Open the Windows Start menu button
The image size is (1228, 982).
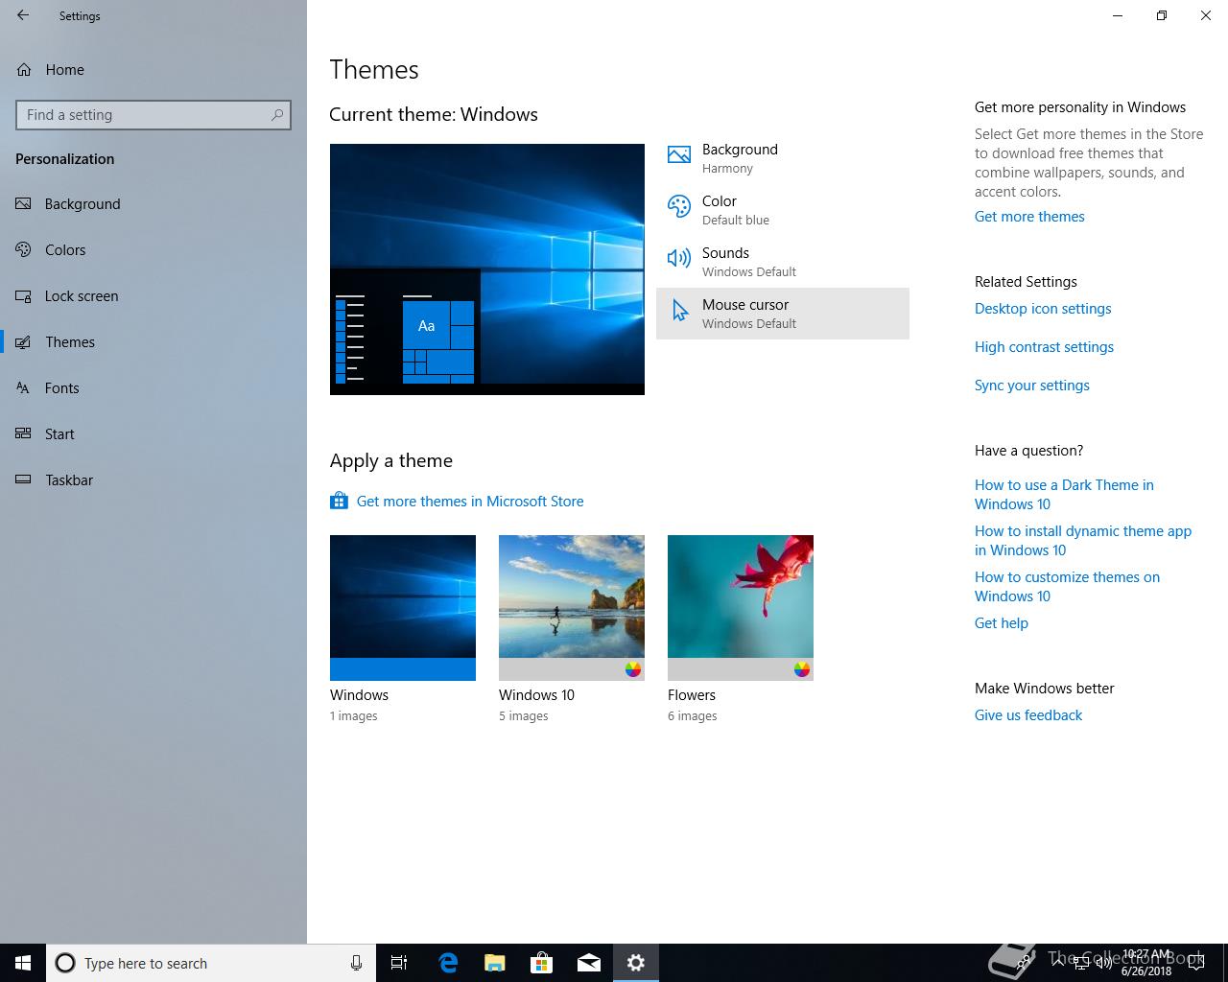(x=23, y=963)
